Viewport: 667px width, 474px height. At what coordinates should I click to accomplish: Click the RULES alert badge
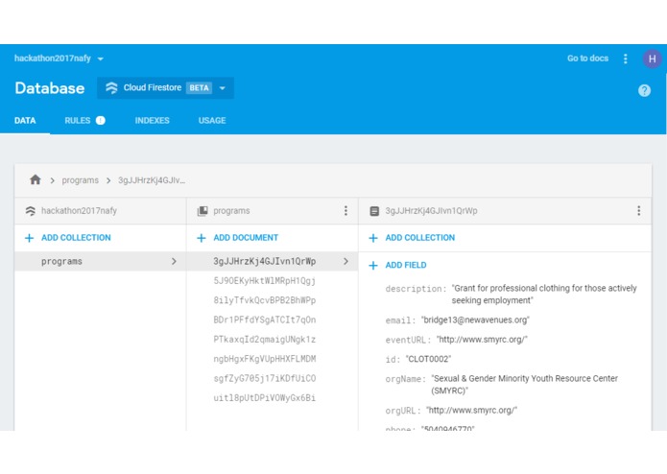[101, 120]
